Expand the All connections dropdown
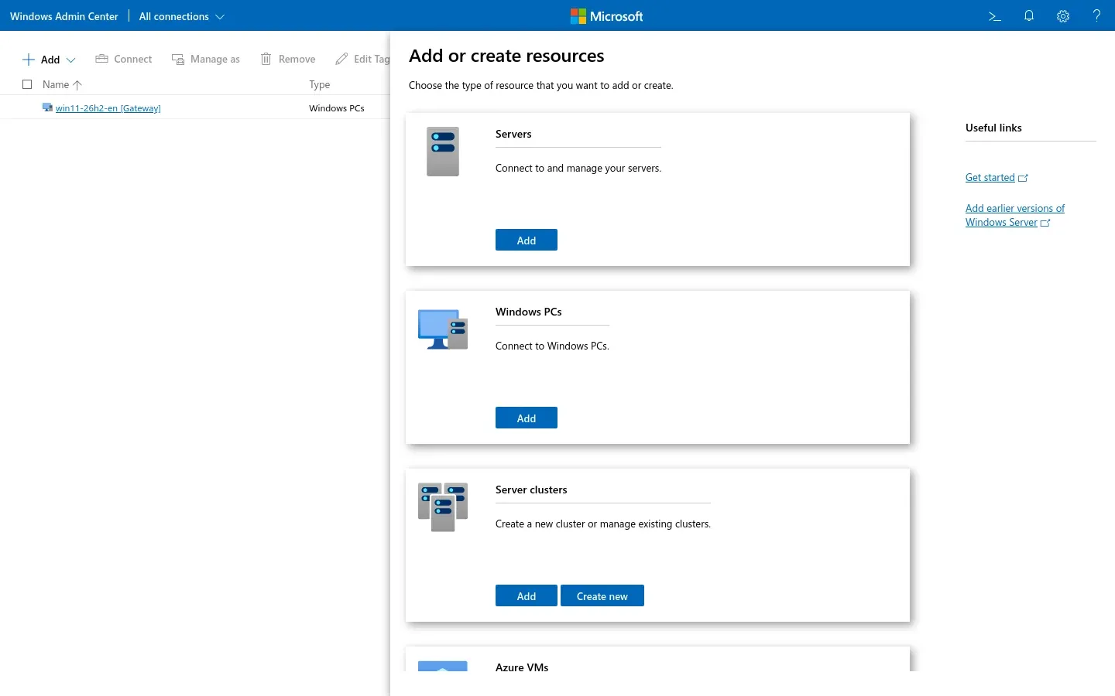The width and height of the screenshot is (1115, 696). 182,16
